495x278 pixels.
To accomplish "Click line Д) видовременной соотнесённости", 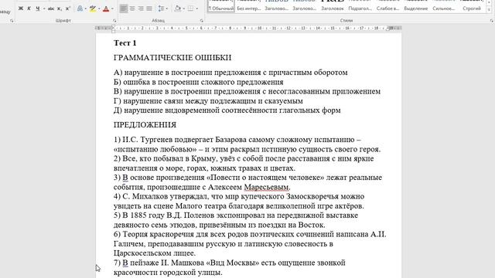I will [227, 110].
